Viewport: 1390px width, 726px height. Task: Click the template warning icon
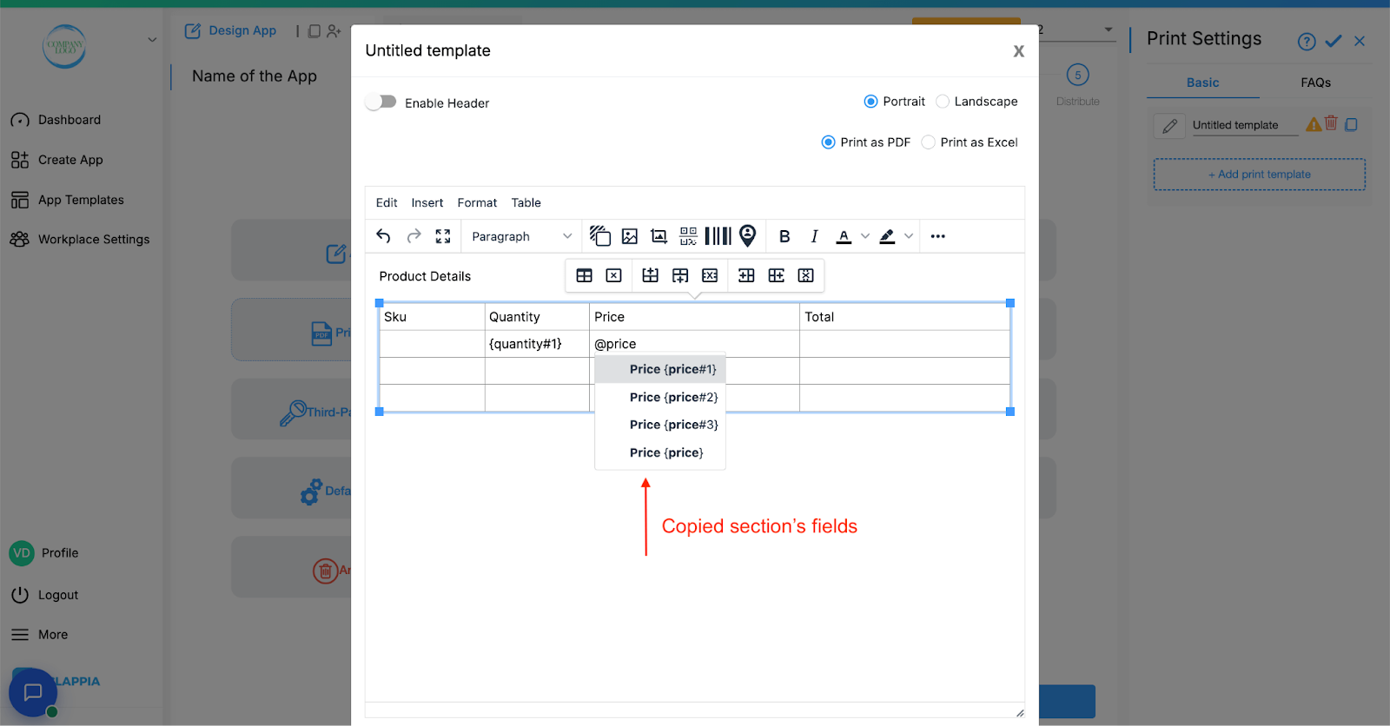[1314, 124]
